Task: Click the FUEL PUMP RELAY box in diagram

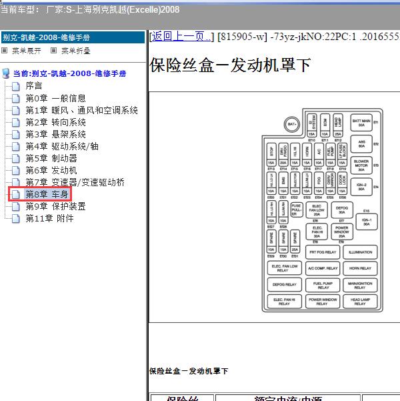Action: [323, 286]
